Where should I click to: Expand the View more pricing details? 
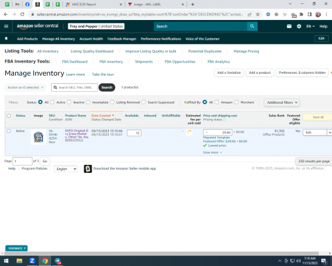(212, 152)
